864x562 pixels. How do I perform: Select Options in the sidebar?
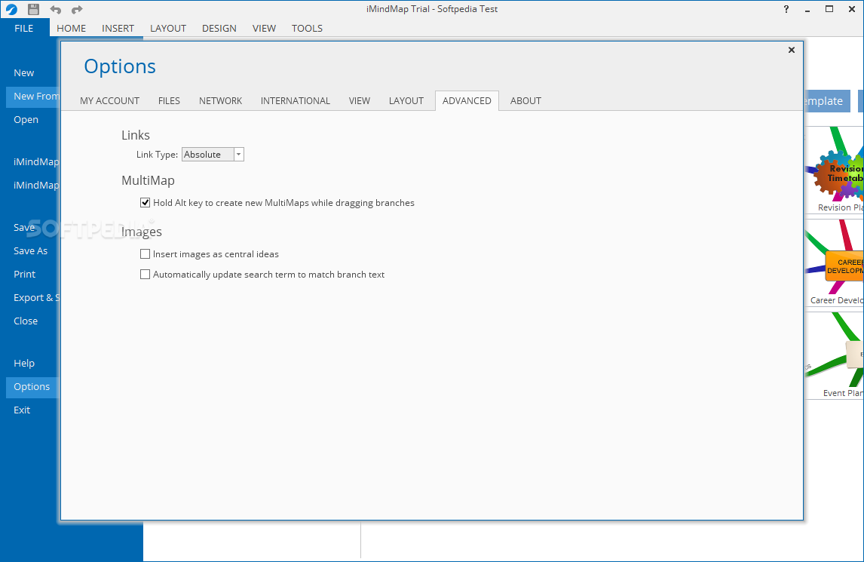click(32, 387)
